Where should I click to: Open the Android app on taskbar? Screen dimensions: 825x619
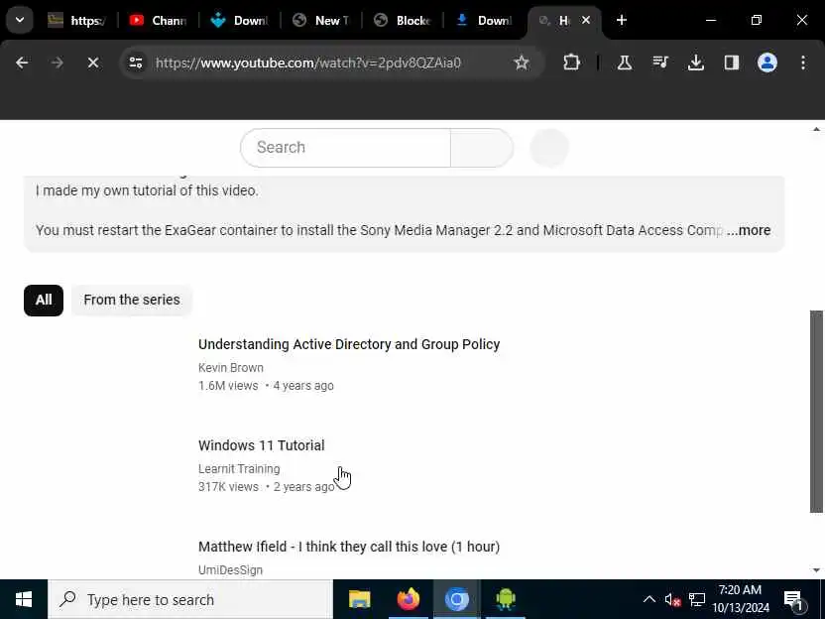click(x=505, y=599)
